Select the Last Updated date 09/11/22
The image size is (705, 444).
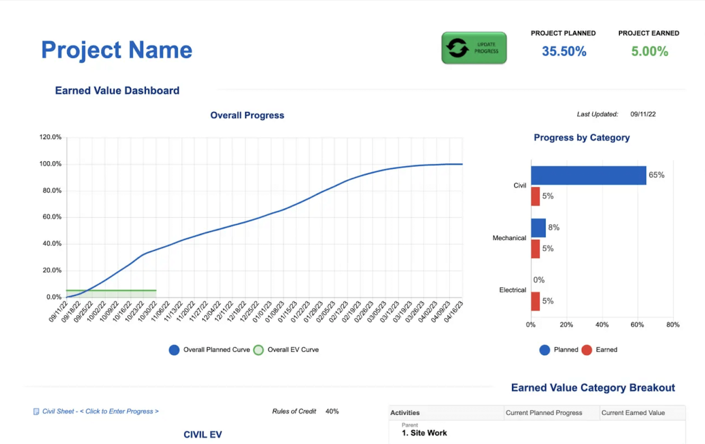[643, 114]
